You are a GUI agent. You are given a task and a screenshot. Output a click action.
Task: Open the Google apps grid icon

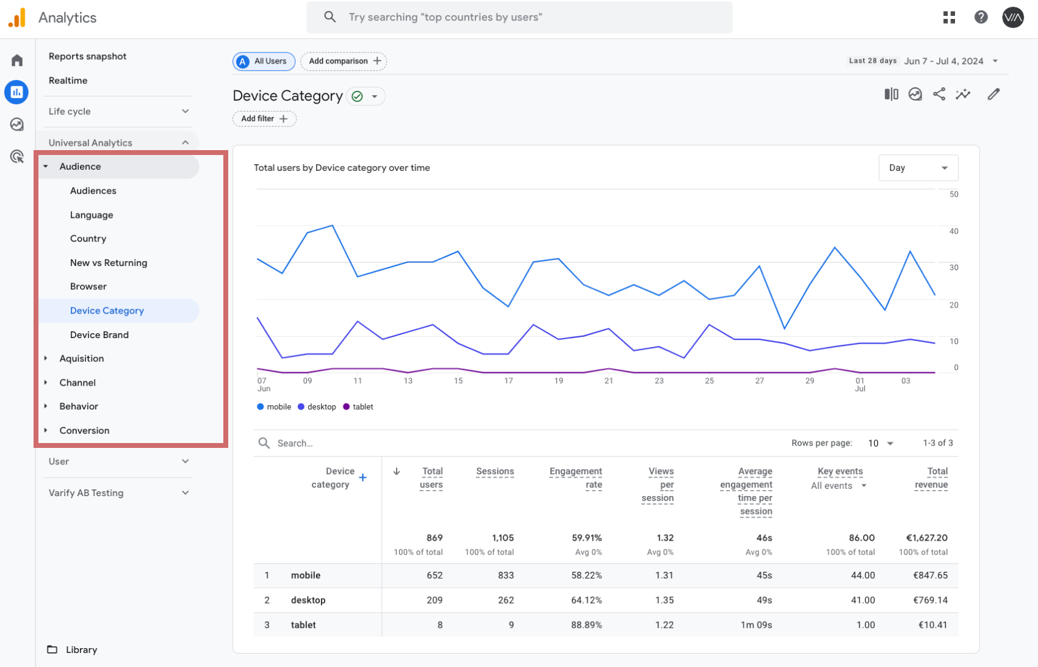(x=949, y=18)
